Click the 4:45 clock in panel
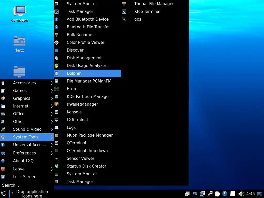 coord(251,194)
